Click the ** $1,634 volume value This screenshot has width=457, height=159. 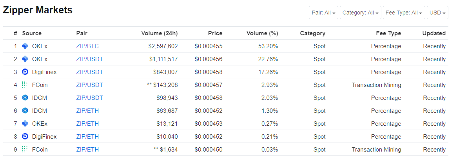click(165, 149)
